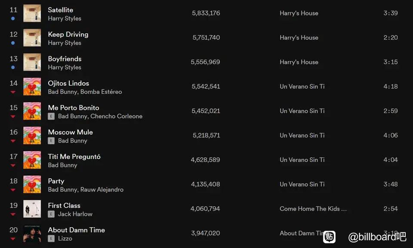Click the red down arrow under rank 17
This screenshot has width=413, height=248.
[x=13, y=165]
